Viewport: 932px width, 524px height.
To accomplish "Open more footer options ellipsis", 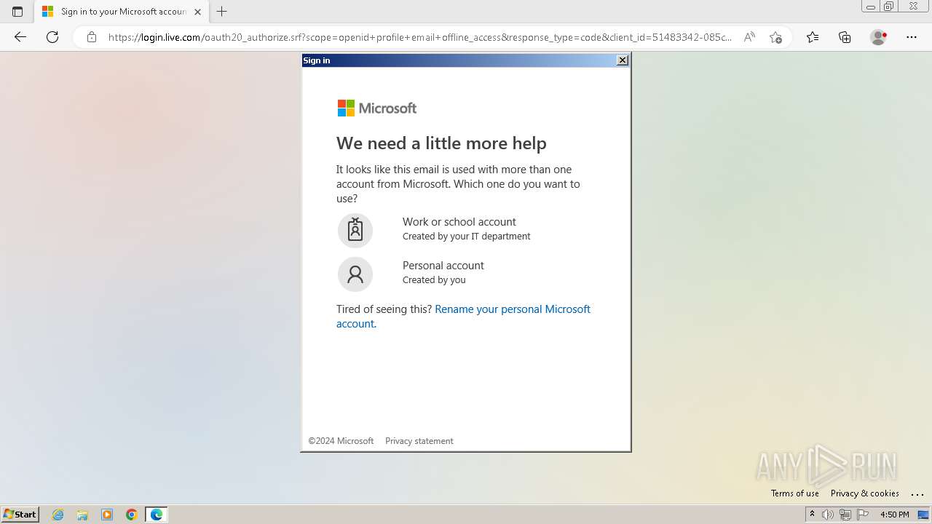I will coord(917,494).
